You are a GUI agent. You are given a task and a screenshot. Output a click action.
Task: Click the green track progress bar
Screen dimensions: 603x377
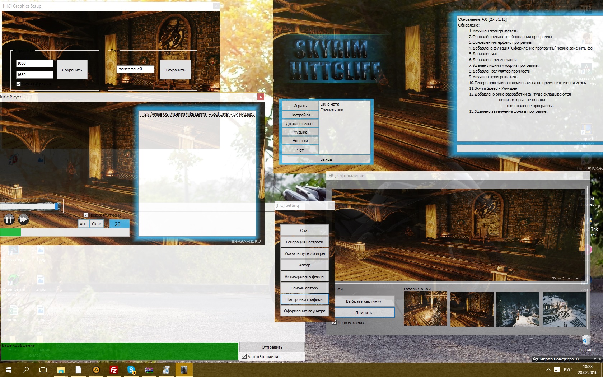click(65, 232)
